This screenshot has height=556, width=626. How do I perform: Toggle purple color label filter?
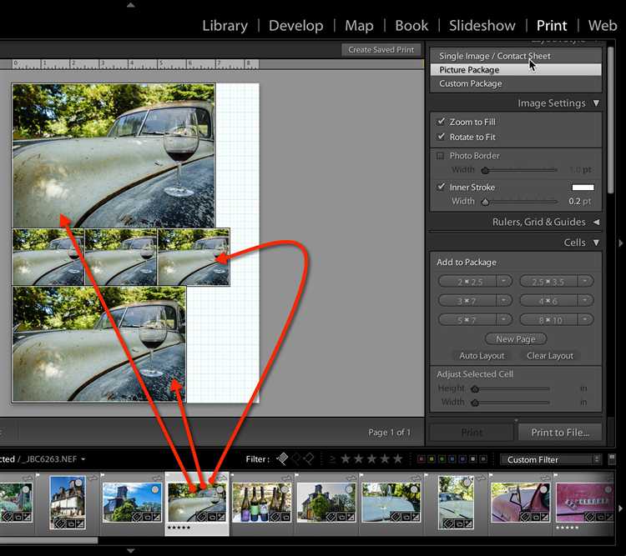[462, 459]
